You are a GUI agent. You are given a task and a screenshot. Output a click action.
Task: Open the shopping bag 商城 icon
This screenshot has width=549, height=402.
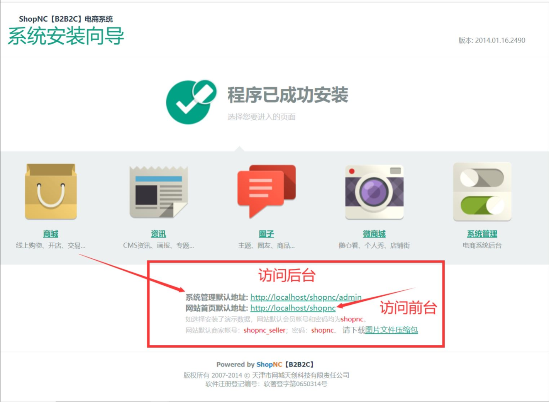(x=51, y=192)
